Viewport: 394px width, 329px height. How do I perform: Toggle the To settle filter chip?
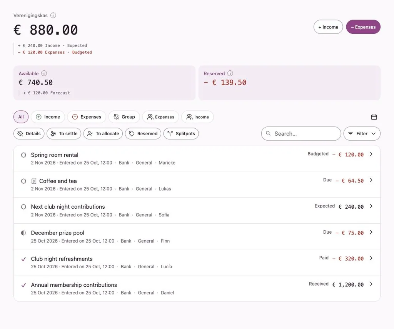(64, 133)
